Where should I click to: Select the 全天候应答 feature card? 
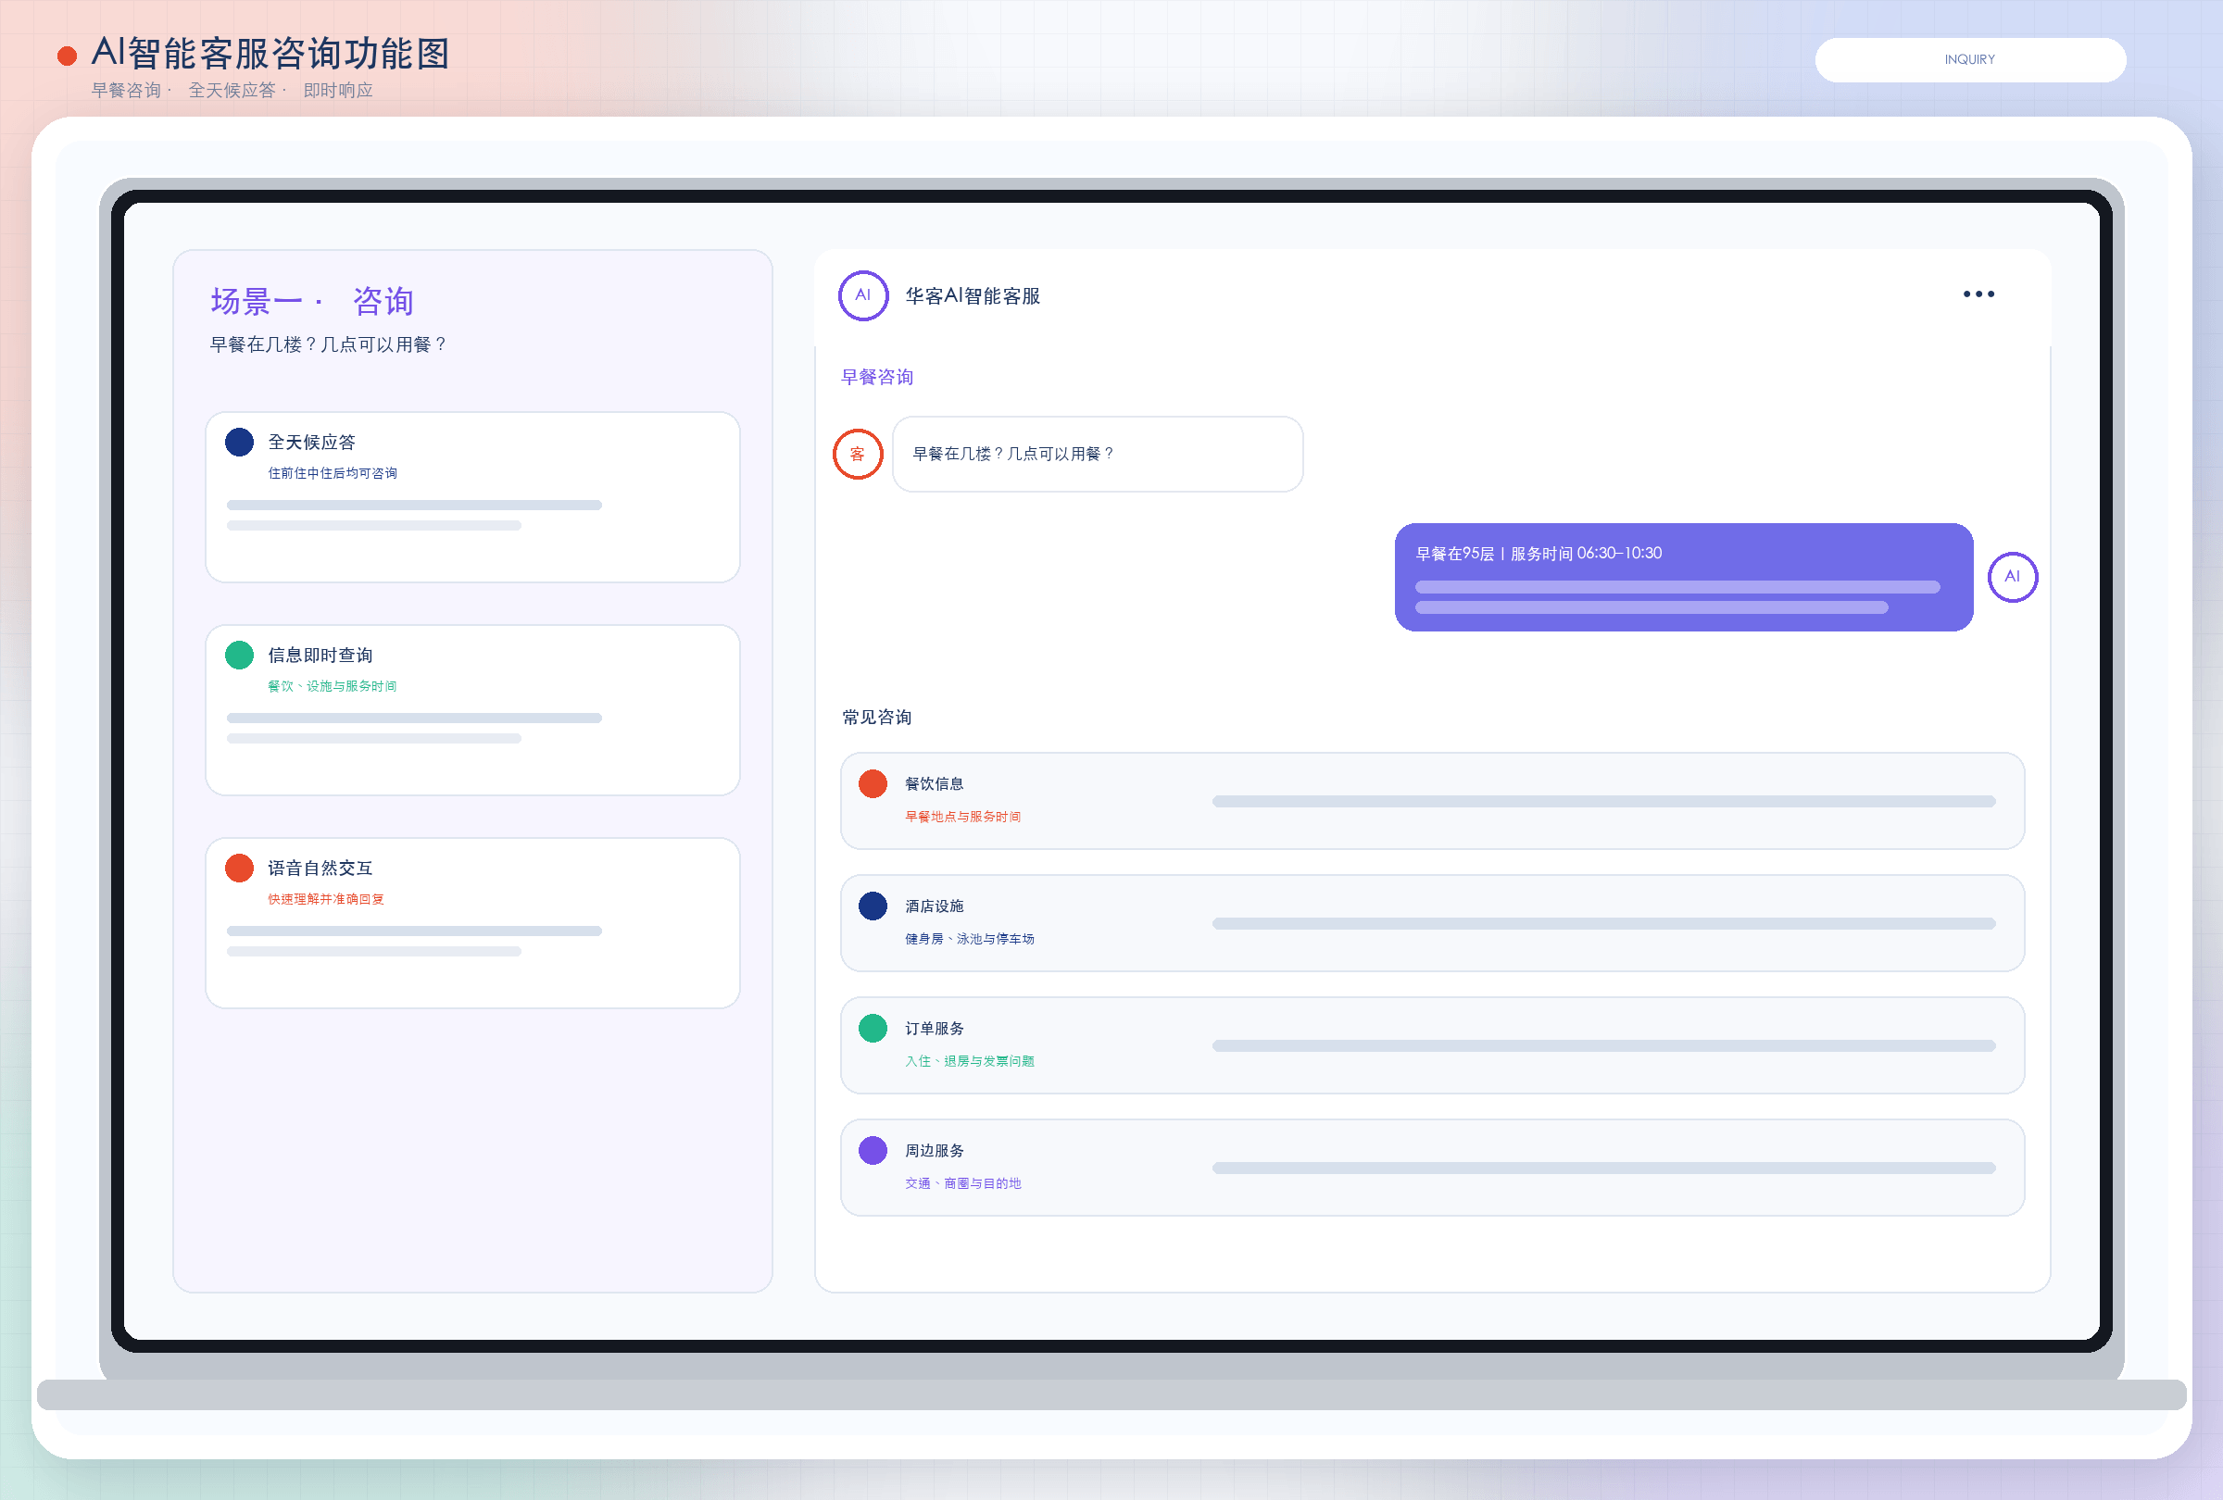tap(472, 497)
